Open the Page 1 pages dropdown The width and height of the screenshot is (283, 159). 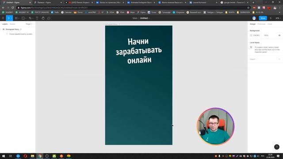29,24
